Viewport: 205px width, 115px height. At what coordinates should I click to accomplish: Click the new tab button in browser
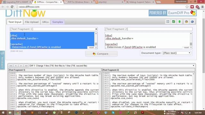pyautogui.click(x=158, y=2)
